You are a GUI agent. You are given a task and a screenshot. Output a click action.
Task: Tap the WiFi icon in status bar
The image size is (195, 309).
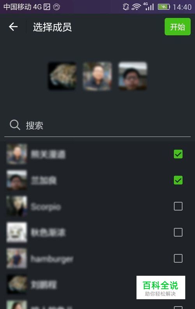click(x=136, y=7)
